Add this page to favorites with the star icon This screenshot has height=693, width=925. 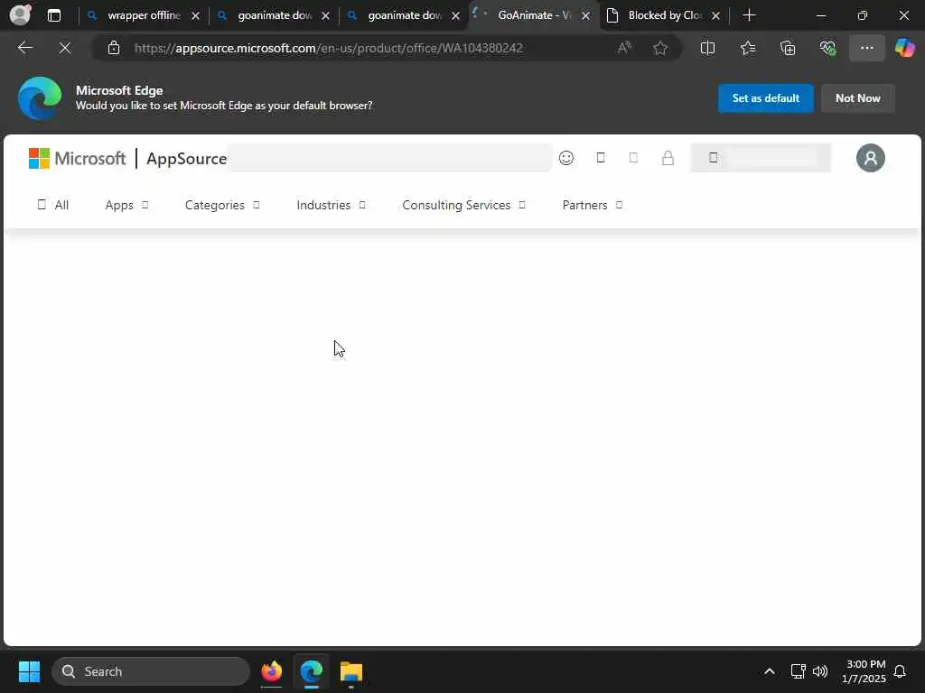click(660, 48)
